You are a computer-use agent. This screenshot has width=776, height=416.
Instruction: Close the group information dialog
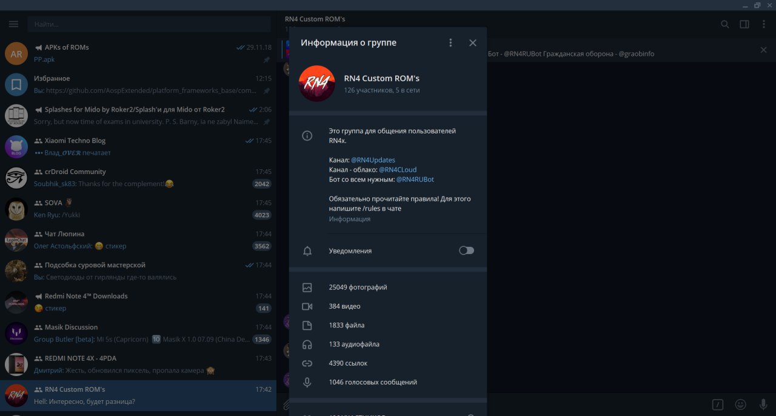[x=473, y=43]
